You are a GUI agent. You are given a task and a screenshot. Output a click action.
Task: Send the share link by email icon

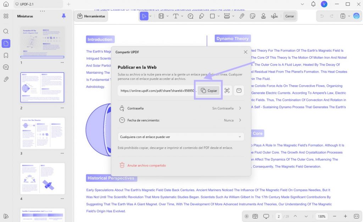click(239, 90)
